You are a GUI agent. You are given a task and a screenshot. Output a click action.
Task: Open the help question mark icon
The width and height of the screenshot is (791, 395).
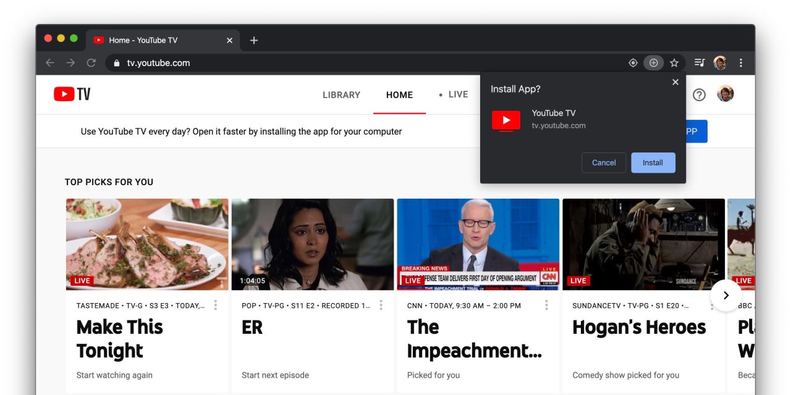(699, 95)
